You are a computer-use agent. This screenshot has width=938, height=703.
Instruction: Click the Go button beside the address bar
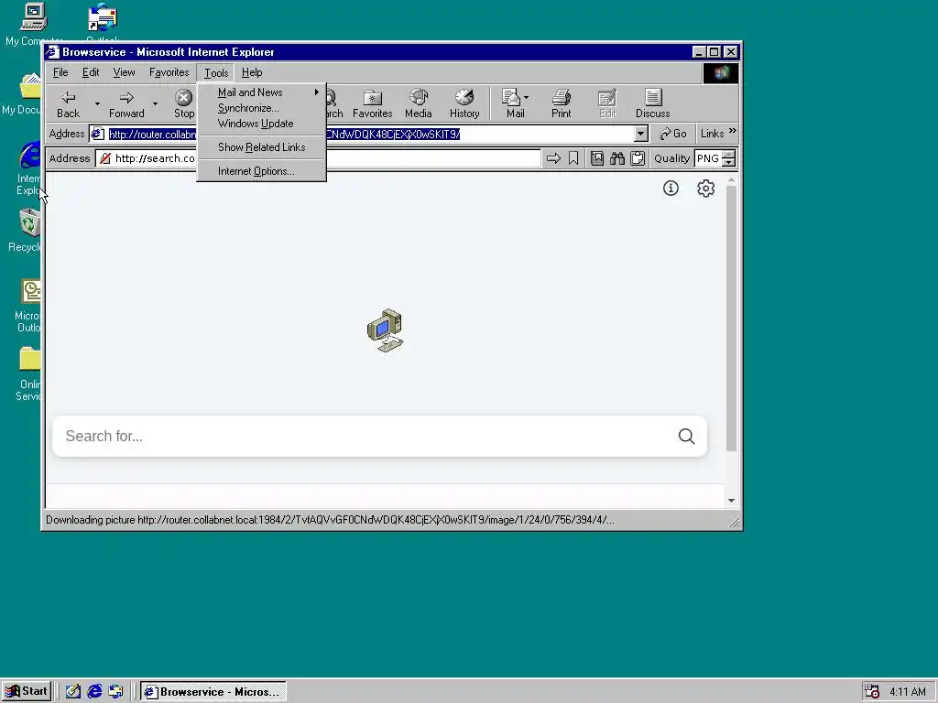[673, 134]
